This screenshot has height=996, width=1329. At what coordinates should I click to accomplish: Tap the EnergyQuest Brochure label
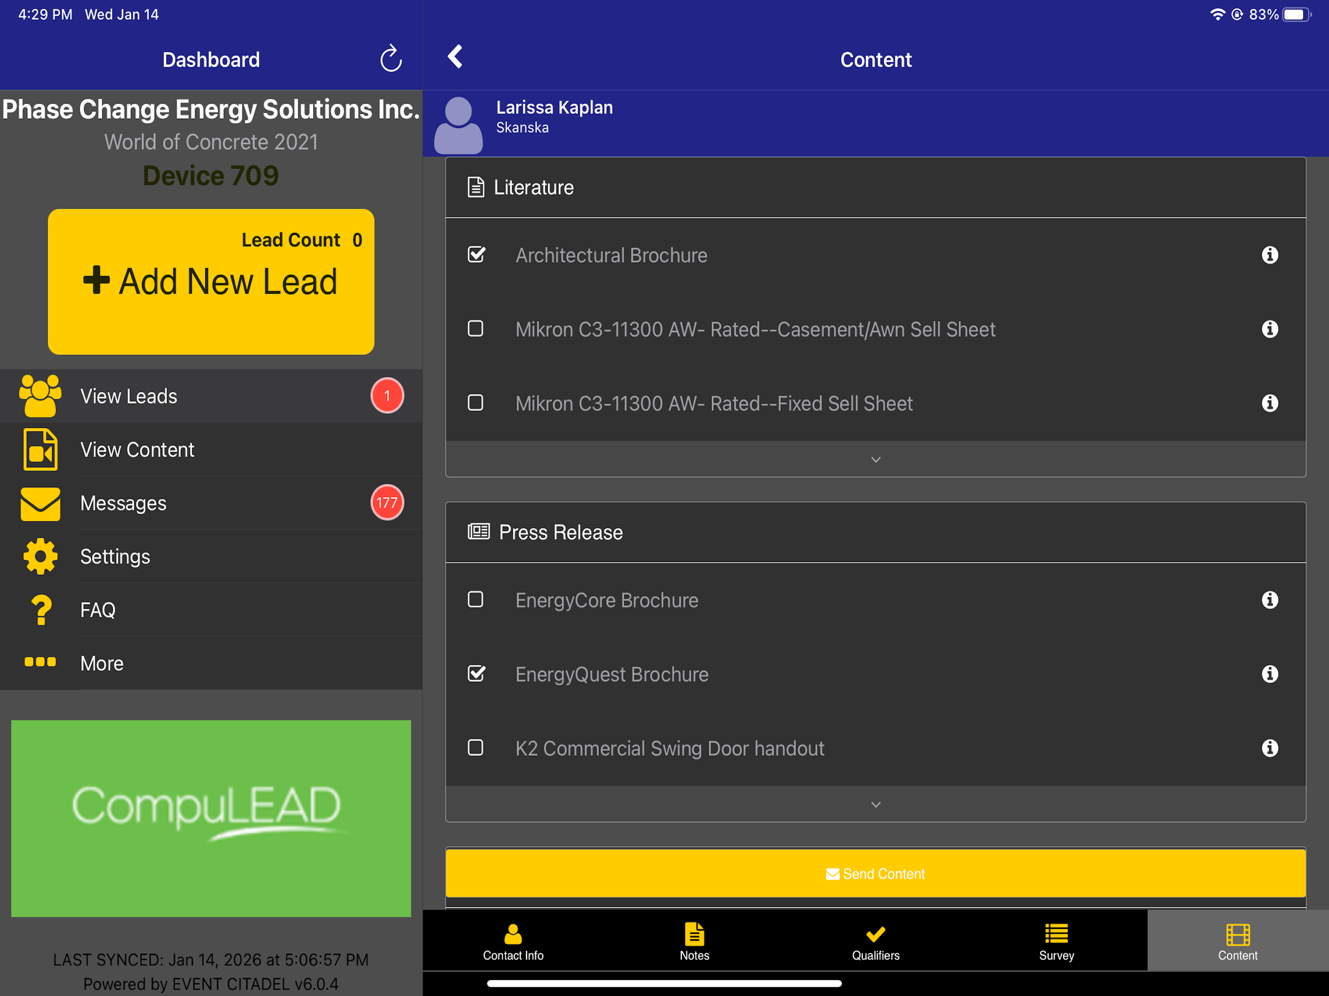(x=612, y=675)
